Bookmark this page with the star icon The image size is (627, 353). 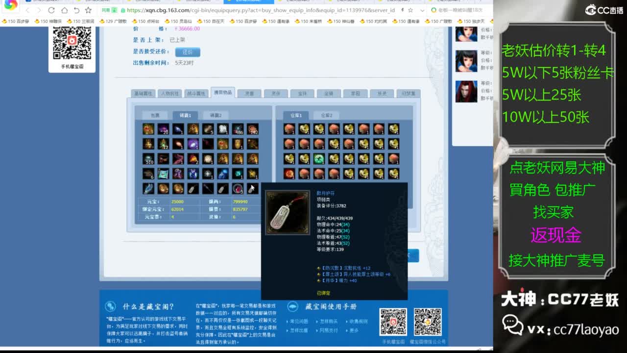coord(411,10)
